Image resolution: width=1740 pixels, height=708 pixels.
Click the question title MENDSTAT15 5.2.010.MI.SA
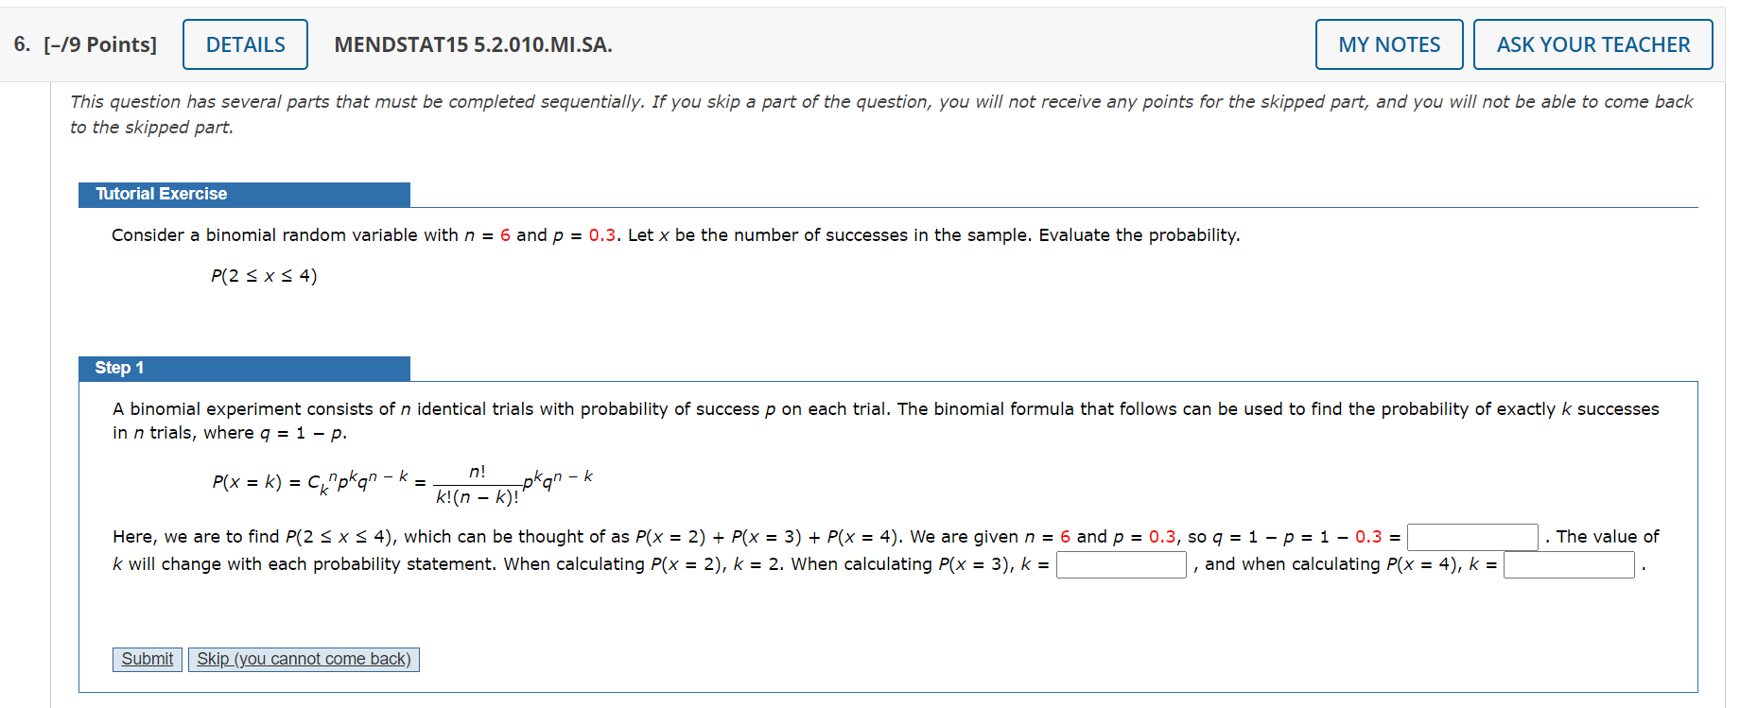click(473, 44)
